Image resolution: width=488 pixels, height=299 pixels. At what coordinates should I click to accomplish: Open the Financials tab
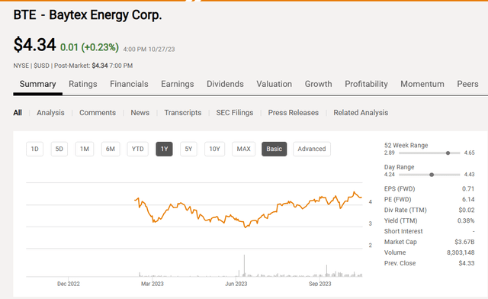point(129,84)
